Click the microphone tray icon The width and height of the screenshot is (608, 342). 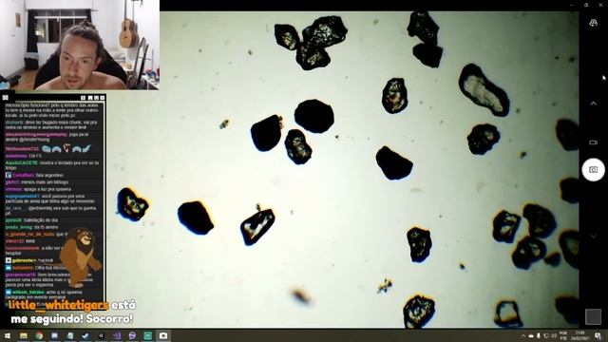(539, 335)
